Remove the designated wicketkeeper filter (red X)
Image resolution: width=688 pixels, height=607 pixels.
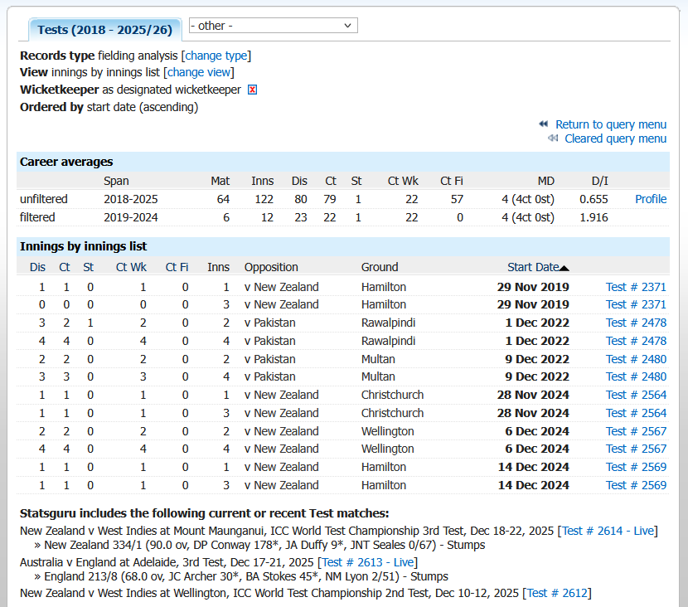[252, 90]
